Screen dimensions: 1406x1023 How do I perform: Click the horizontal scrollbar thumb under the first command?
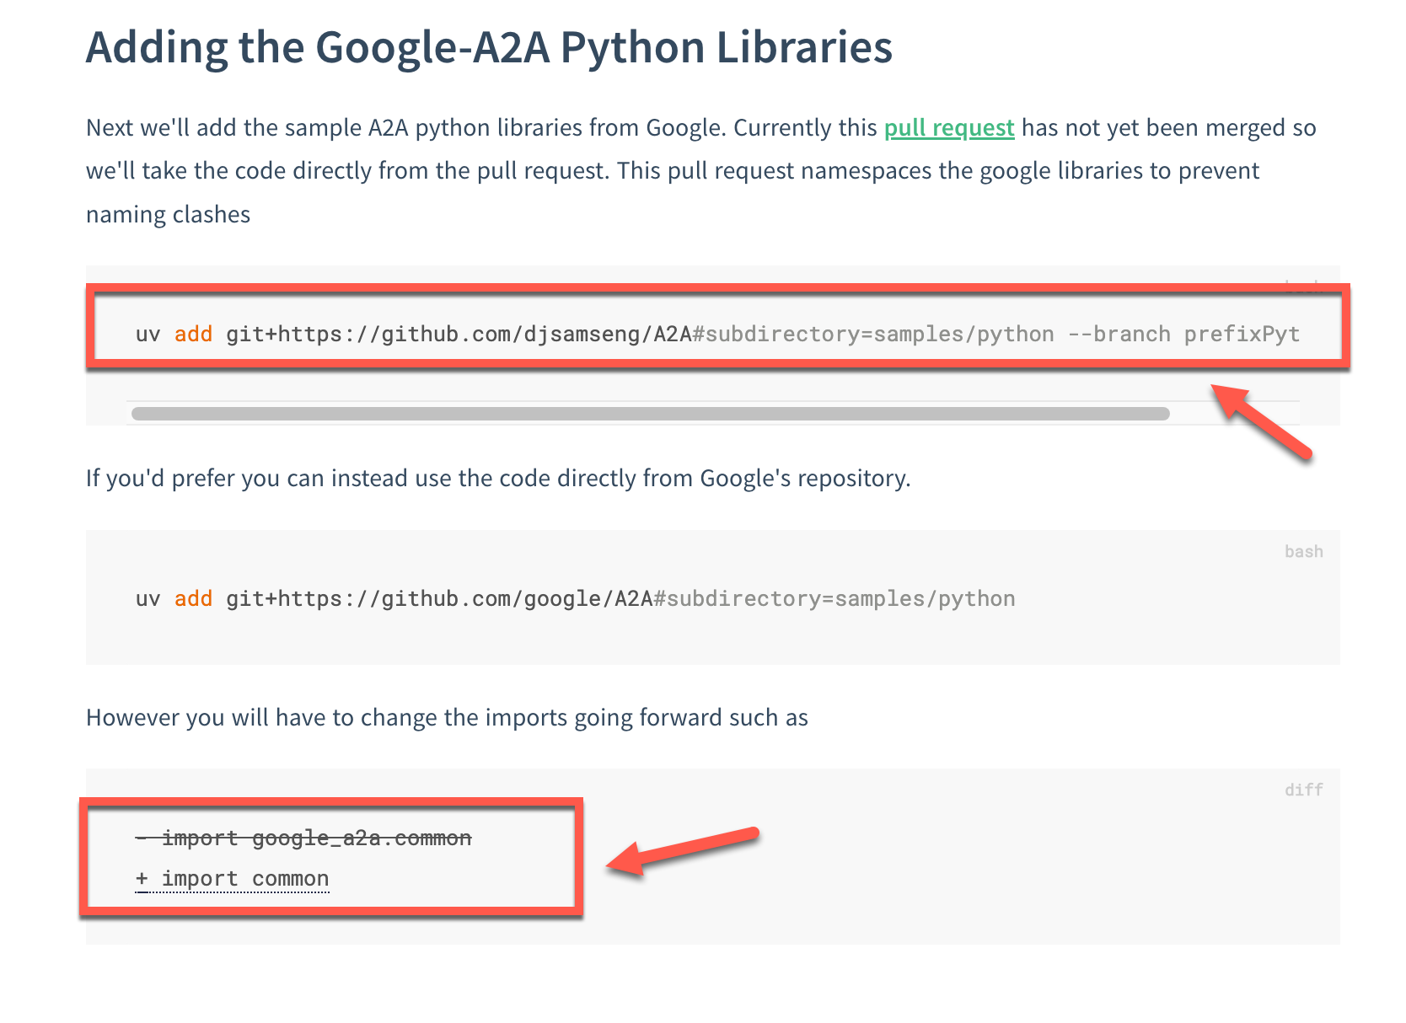tap(650, 414)
